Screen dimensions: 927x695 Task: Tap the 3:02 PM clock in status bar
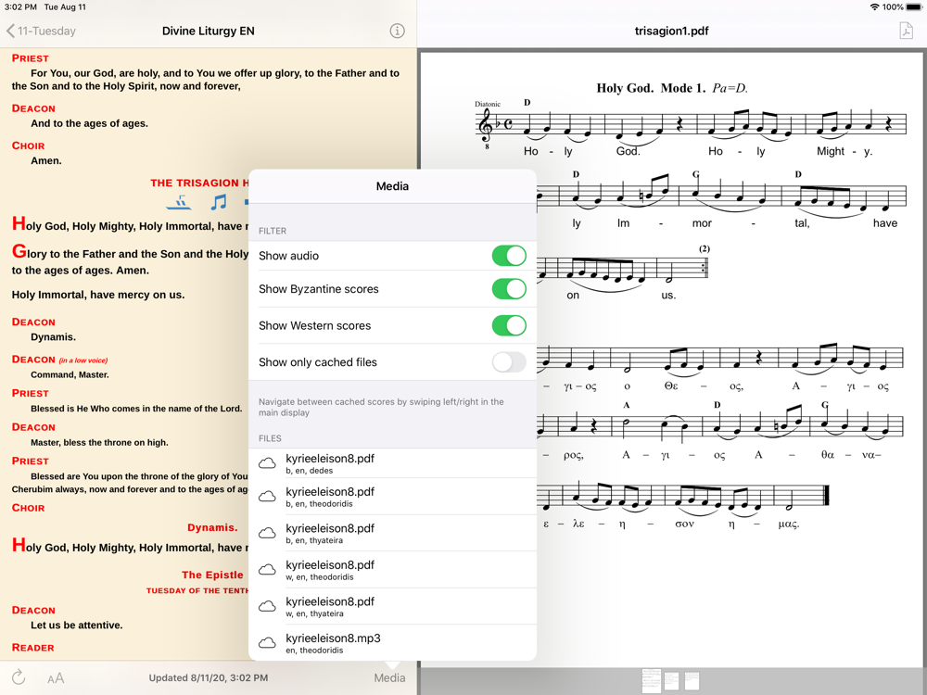click(x=20, y=7)
